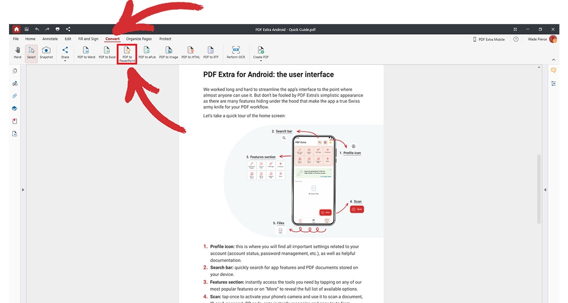Open PDF Extra Mobile link
This screenshot has height=303, width=568.
point(489,39)
